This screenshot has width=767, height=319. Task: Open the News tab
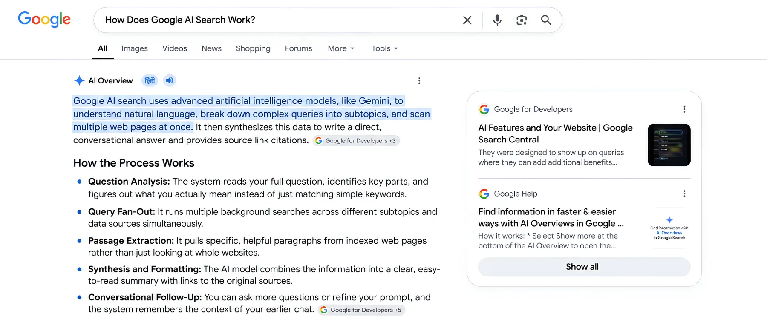[211, 48]
